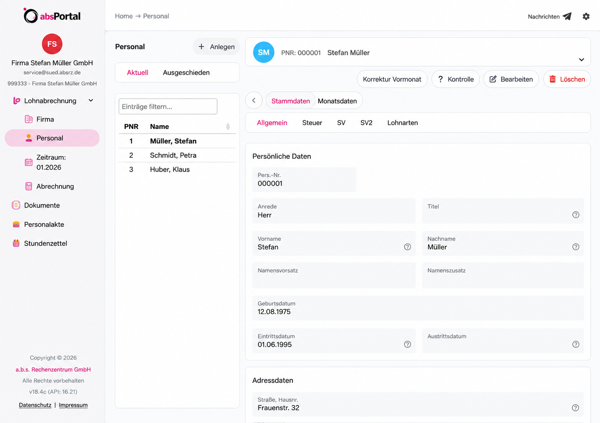
Task: Expand the employee header dropdown chevron
Action: pos(582,59)
